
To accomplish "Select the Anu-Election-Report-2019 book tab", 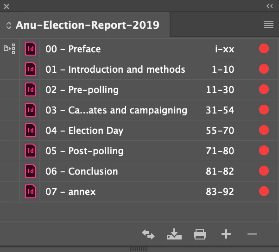I will [x=88, y=25].
